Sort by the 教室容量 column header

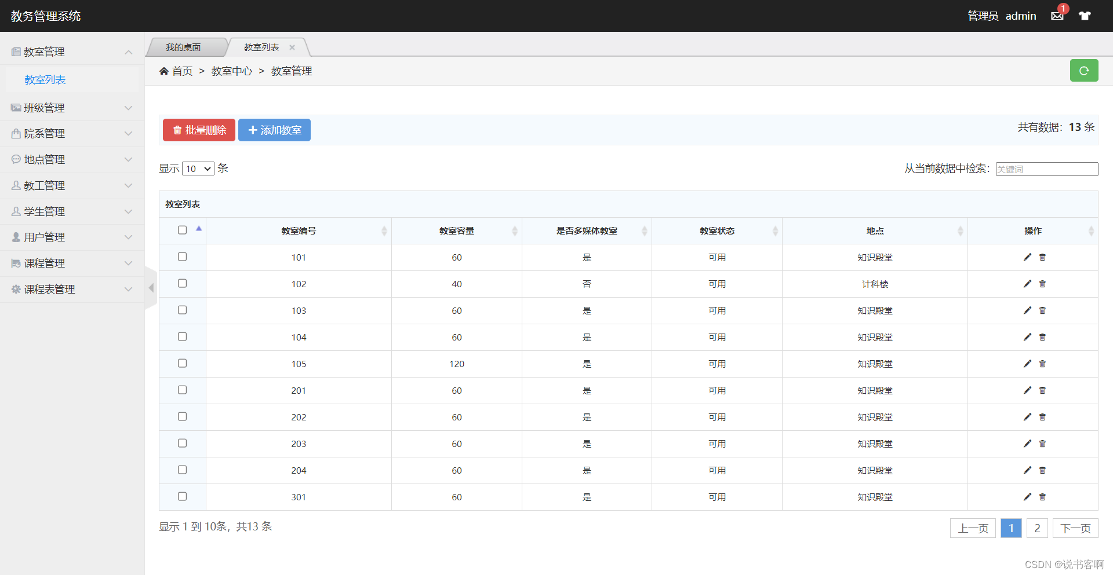click(x=457, y=230)
